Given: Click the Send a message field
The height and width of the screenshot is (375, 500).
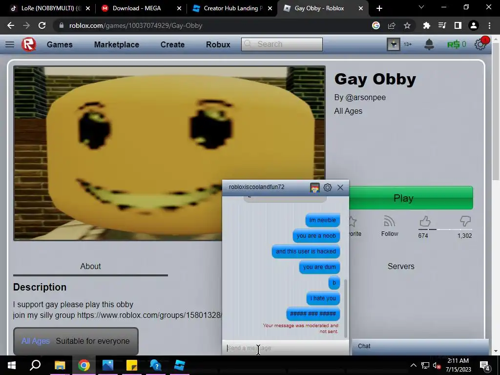Looking at the screenshot, I should click(x=285, y=348).
